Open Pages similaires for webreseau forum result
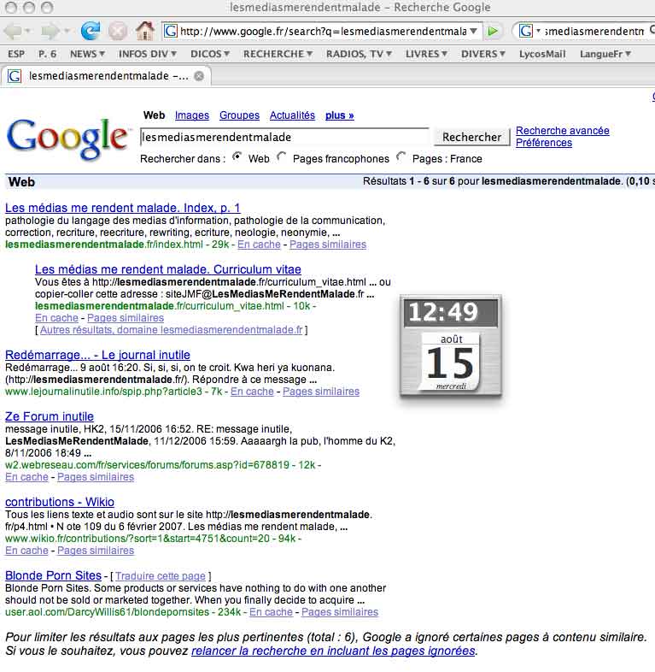655x672 pixels. 96,477
